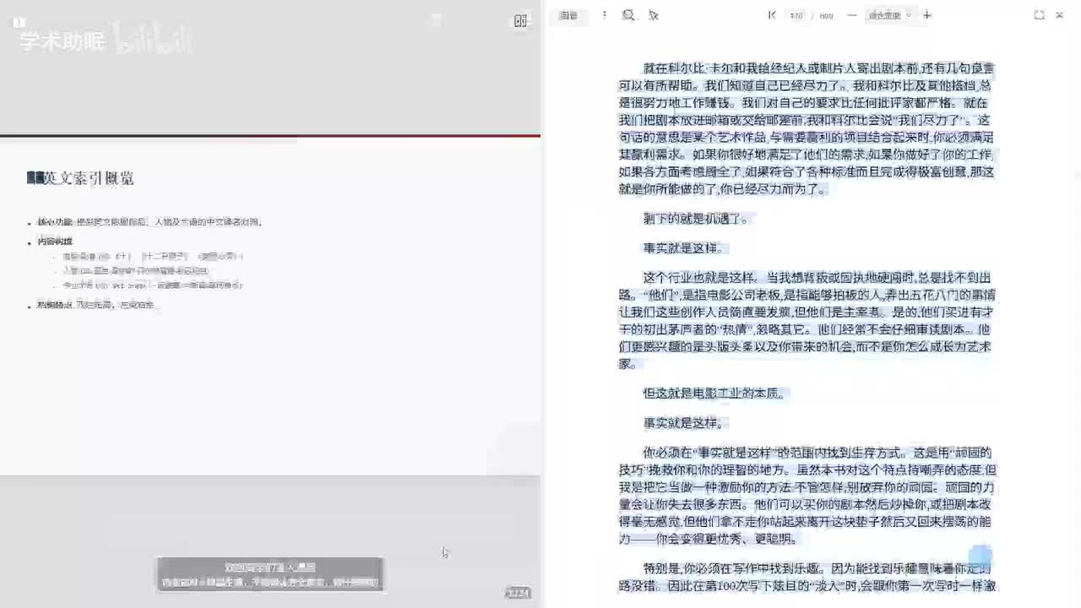Click the small badge at the video corner
The height and width of the screenshot is (608, 1081).
518,593
